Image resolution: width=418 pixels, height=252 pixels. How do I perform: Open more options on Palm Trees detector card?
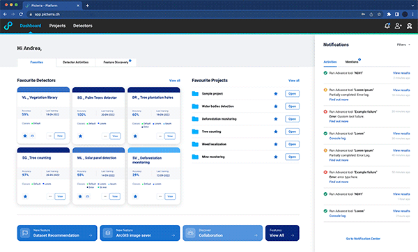[105, 136]
